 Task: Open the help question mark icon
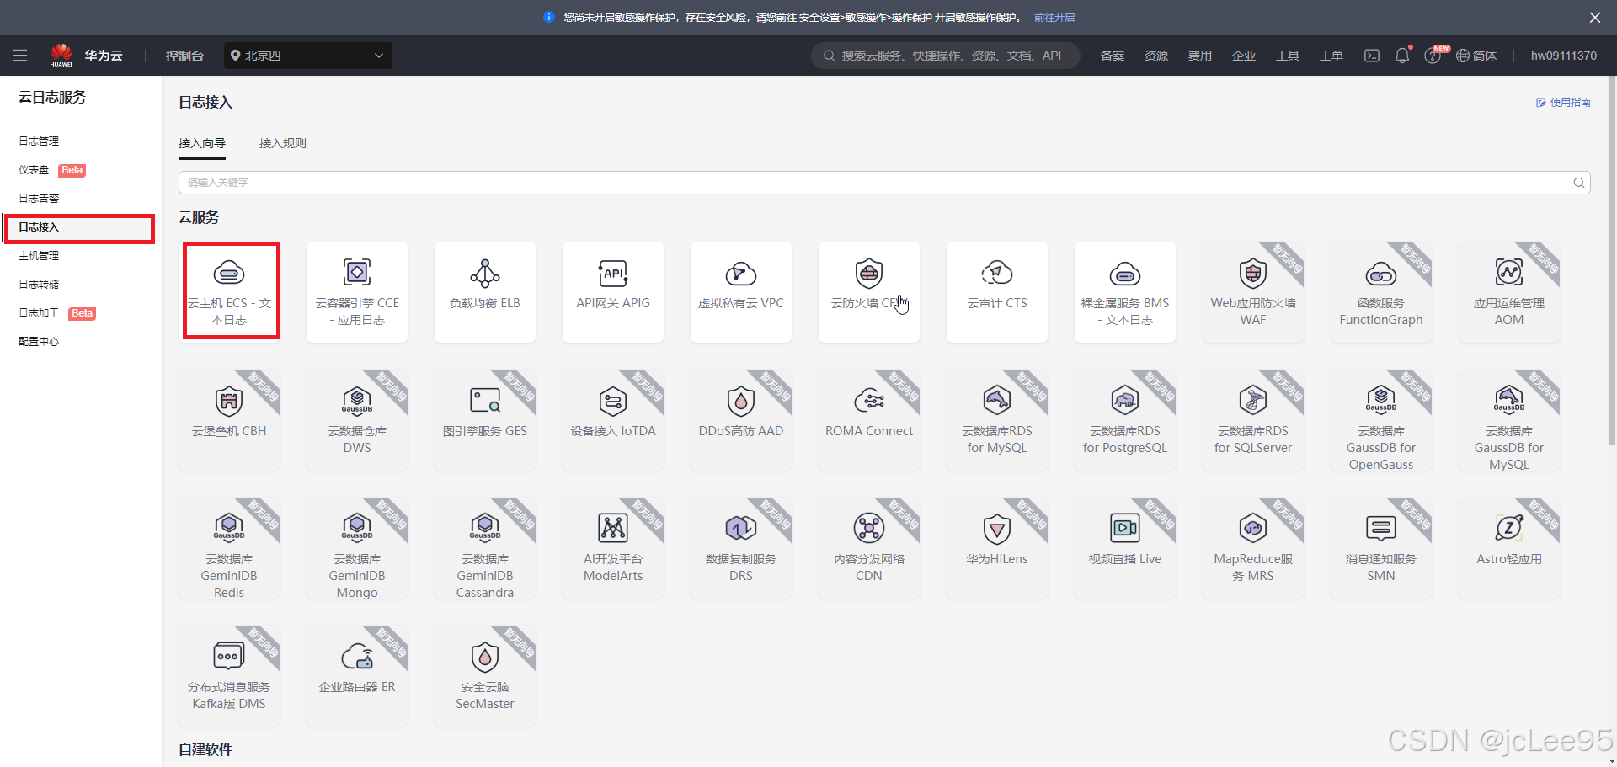1432,56
